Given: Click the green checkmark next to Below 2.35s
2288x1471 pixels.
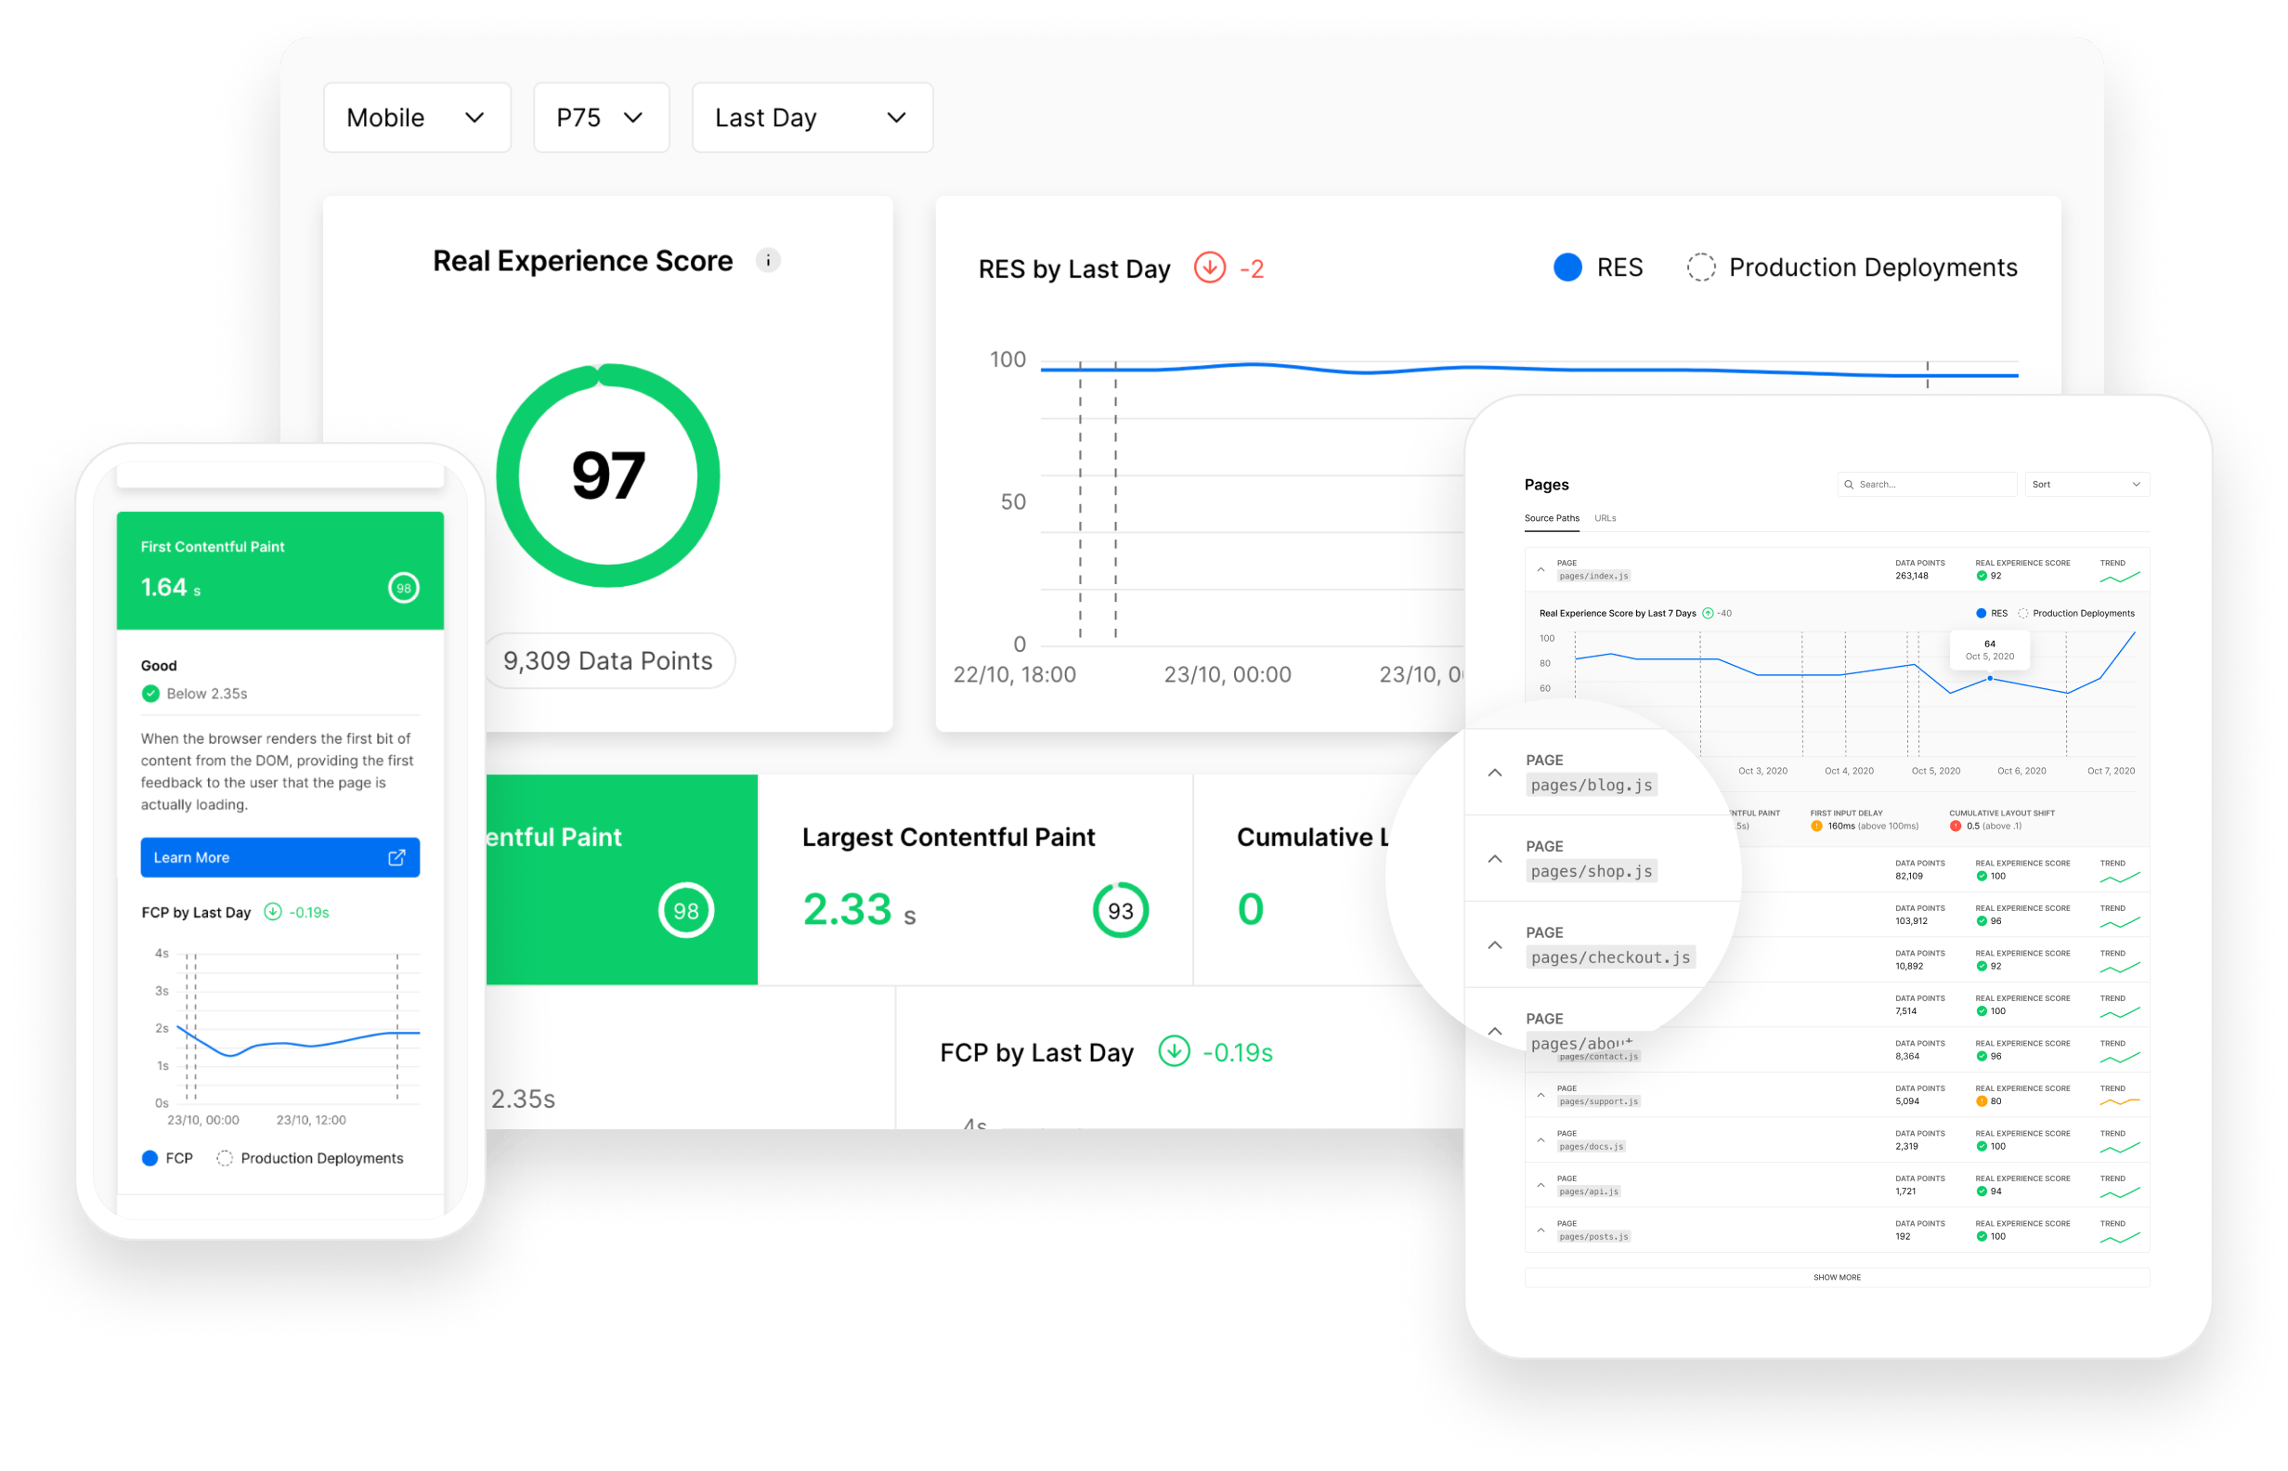Looking at the screenshot, I should (150, 694).
